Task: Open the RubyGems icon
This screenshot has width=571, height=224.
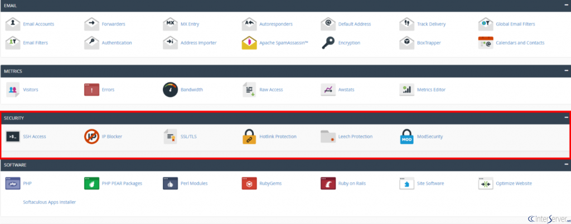Action: coord(249,183)
